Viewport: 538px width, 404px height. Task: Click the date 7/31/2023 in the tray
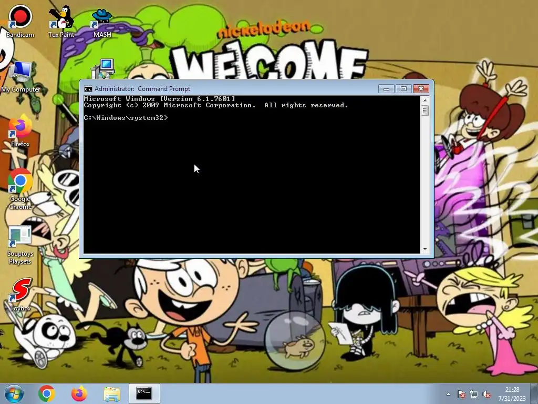point(512,399)
